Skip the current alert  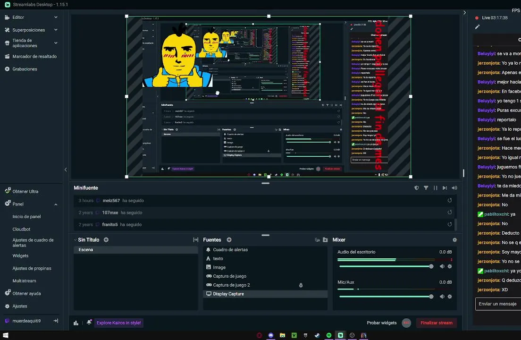click(x=445, y=188)
